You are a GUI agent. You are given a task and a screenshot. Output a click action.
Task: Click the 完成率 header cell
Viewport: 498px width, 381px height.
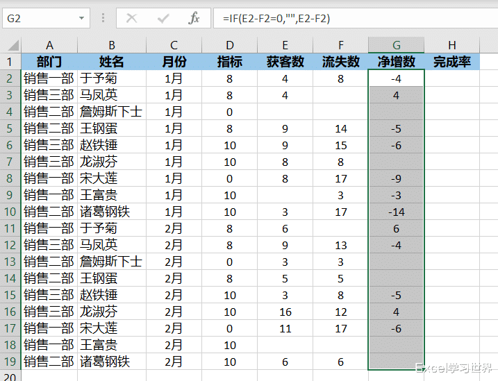(452, 62)
